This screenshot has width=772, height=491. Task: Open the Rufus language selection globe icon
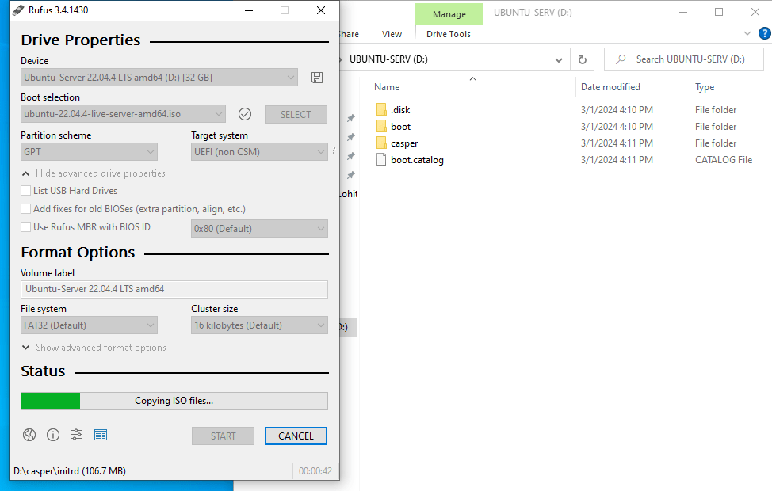click(29, 435)
